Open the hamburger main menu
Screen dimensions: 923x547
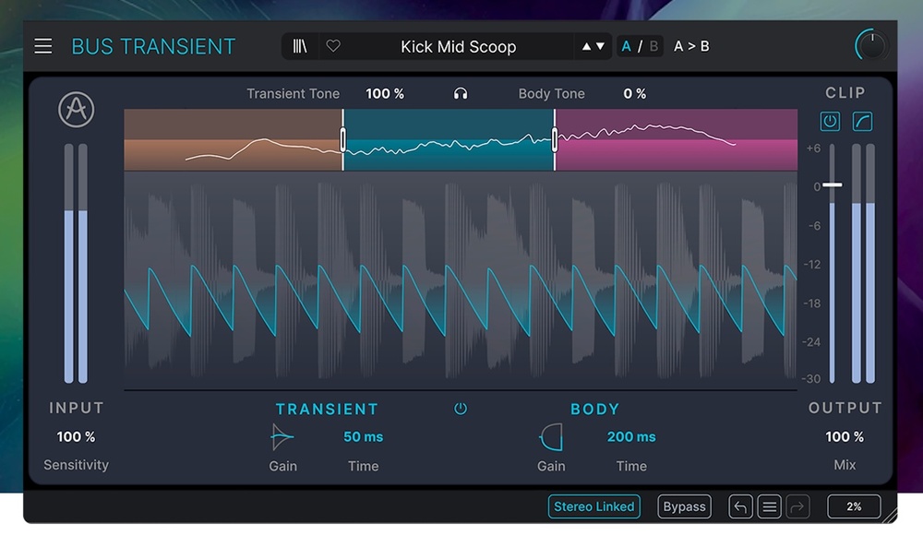click(x=43, y=46)
